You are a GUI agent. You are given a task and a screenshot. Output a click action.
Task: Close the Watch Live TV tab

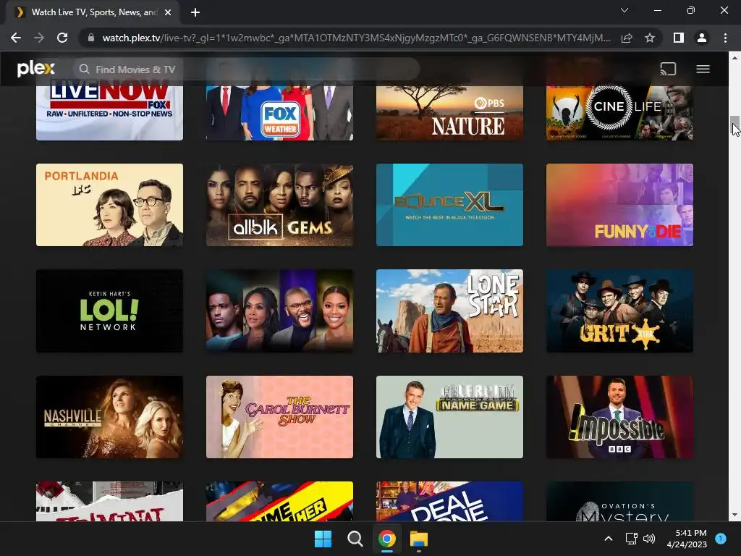pos(168,12)
